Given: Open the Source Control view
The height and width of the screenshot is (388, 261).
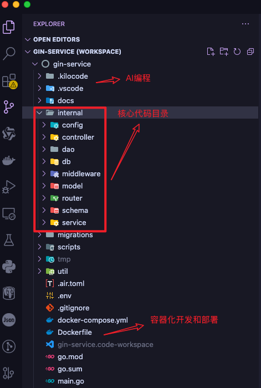Looking at the screenshot, I should pyautogui.click(x=9, y=107).
